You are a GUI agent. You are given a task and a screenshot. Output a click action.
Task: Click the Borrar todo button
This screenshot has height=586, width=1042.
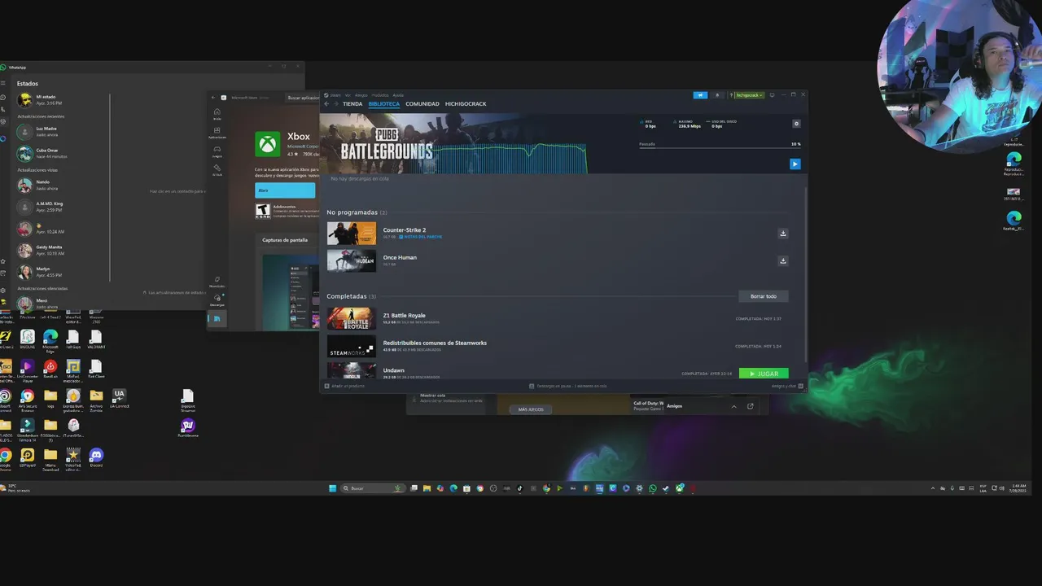click(764, 296)
